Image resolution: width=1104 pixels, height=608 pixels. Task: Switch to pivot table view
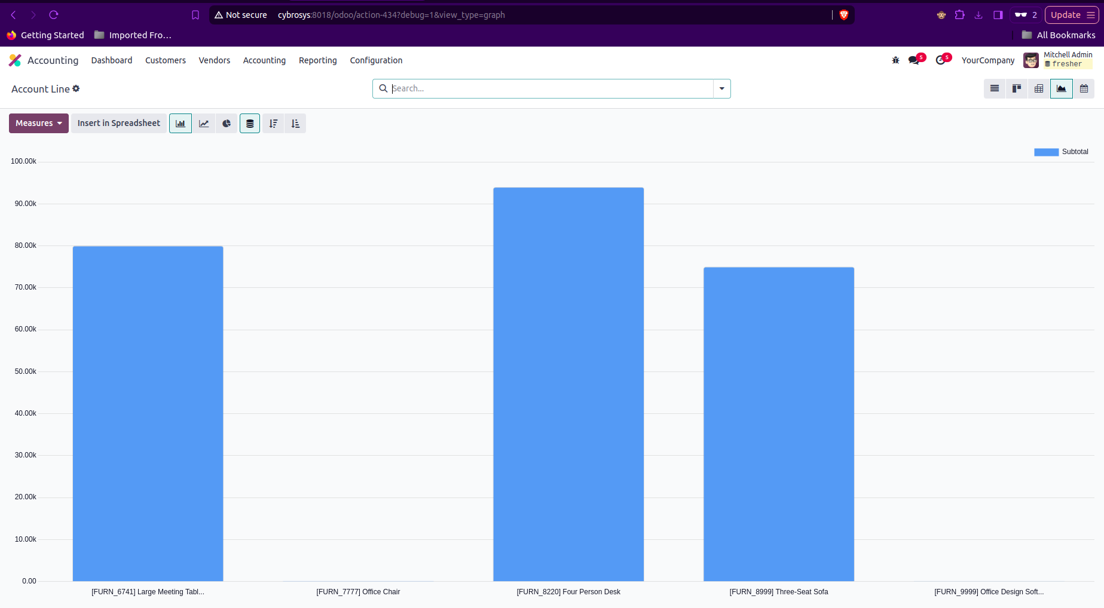click(x=1039, y=89)
